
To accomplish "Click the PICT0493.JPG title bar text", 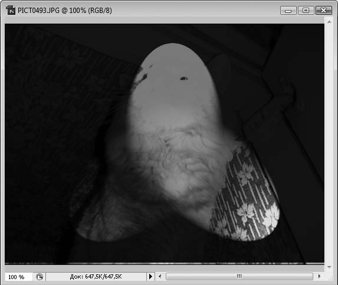I will 65,11.
